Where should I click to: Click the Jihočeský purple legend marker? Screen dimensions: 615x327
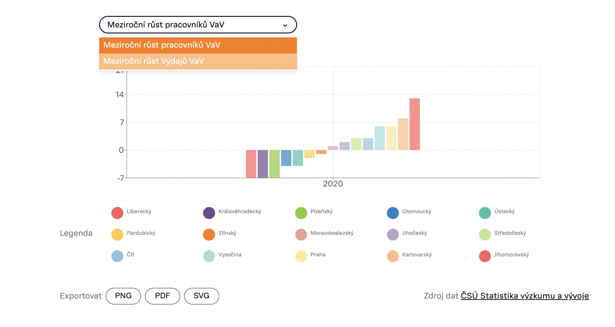tap(393, 234)
